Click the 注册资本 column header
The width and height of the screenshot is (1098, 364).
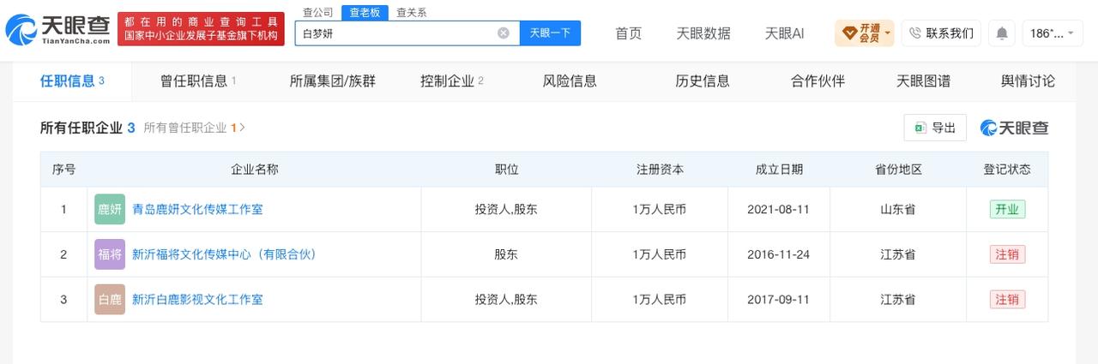(x=660, y=170)
